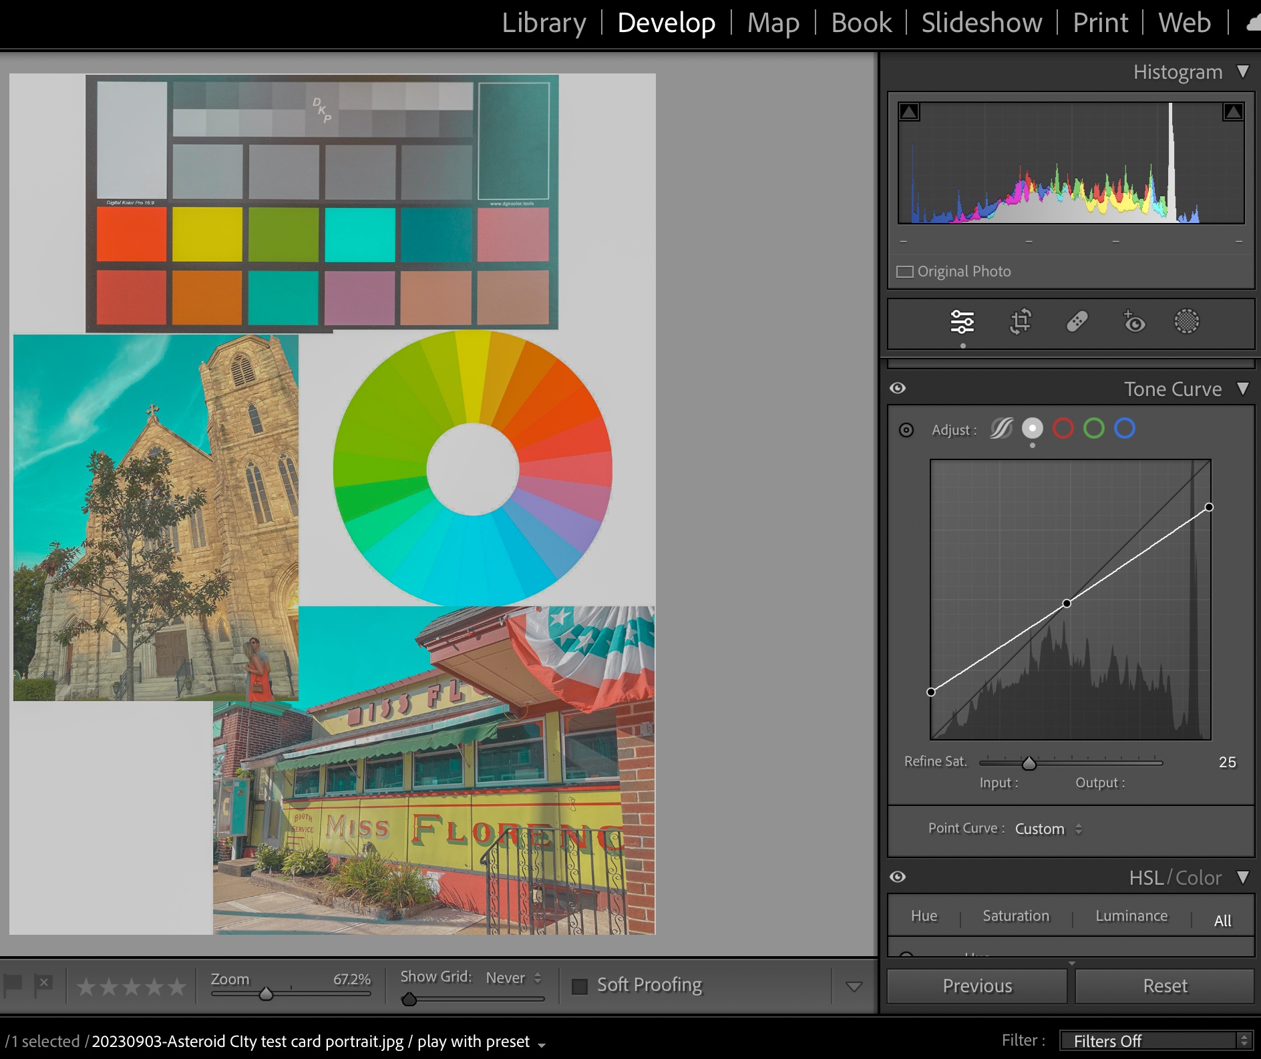Click the zoom percentage 67.2% value
The image size is (1261, 1059).
click(x=352, y=980)
